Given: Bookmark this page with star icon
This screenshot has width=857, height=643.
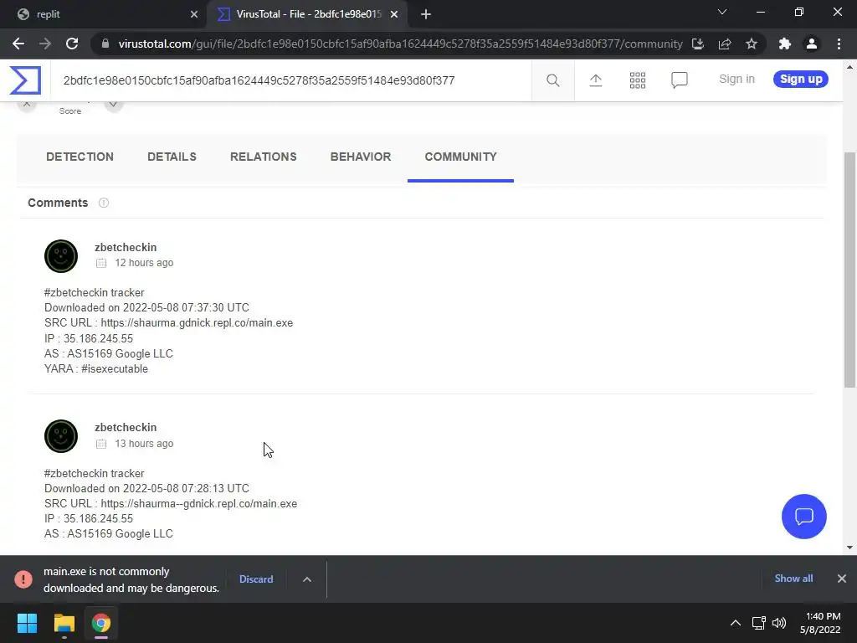Looking at the screenshot, I should click(752, 44).
